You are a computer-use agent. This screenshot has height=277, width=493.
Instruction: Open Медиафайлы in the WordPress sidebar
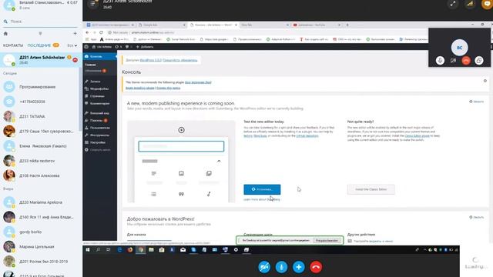(100, 88)
